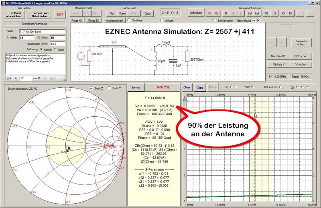321x208 pixels.
Task: Click Nächste V
Action: point(278,64)
